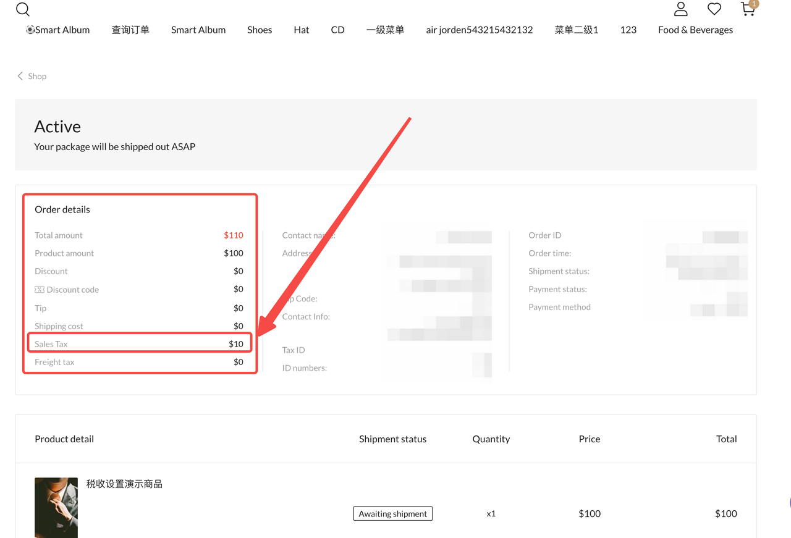Screen dimensions: 791x538
Task: Open the Food & Beverages category
Action: pos(695,30)
